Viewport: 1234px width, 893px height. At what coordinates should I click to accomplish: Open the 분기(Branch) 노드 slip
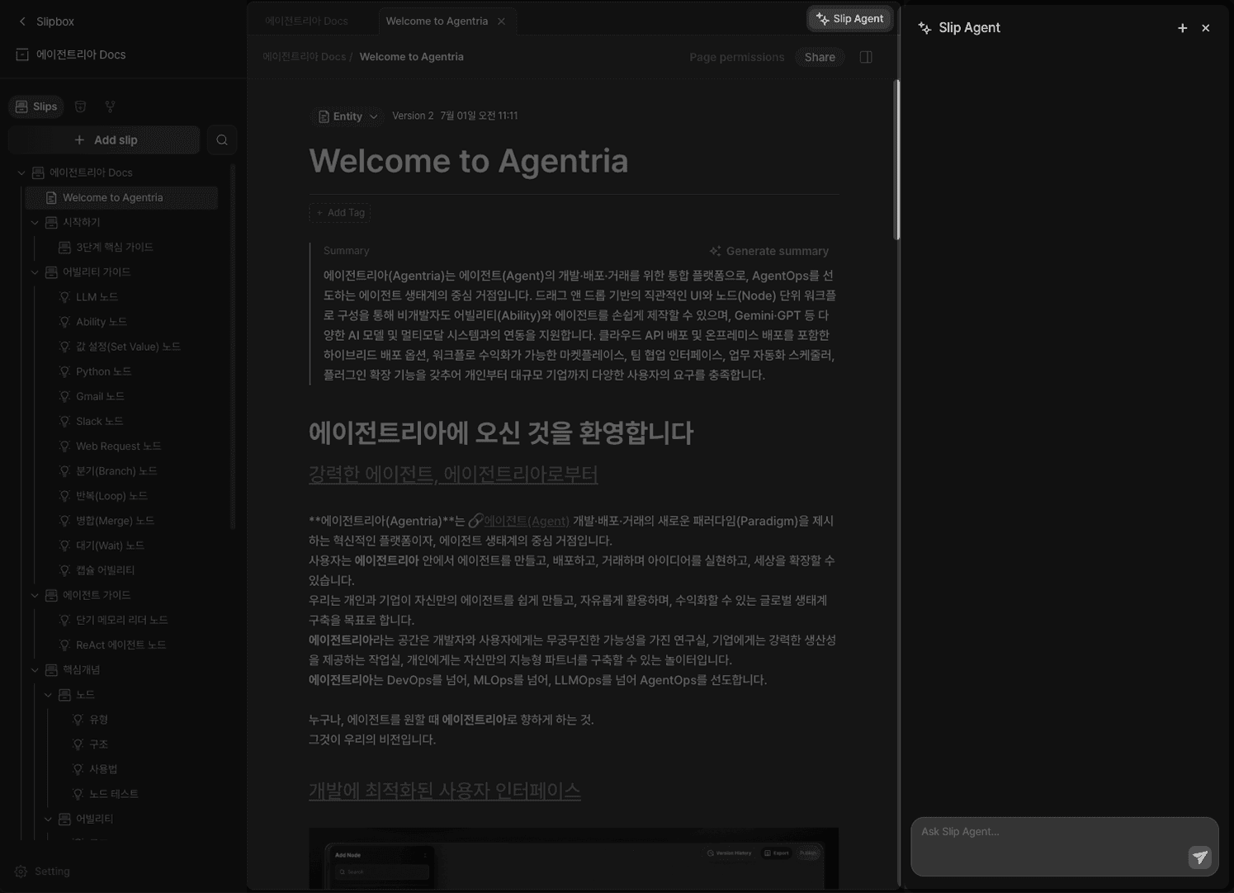coord(116,471)
